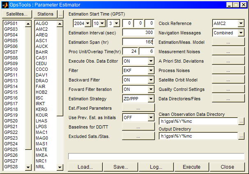The image size is (249, 174).
Task: Open the Stations ellipsis button
Action: tap(61, 14)
